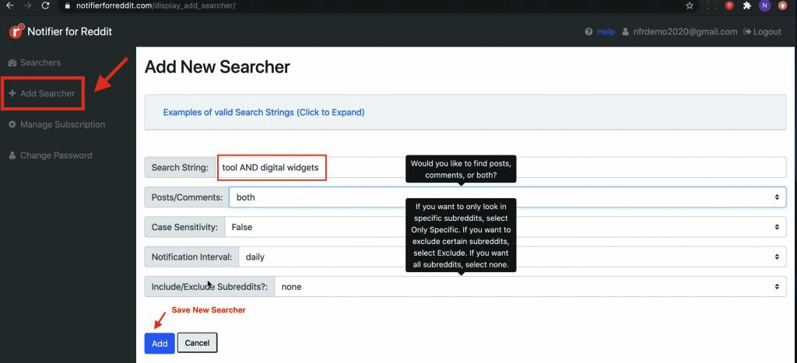Viewport: 797px width, 363px height.
Task: Open the Notification Interval dropdown
Action: click(x=512, y=257)
